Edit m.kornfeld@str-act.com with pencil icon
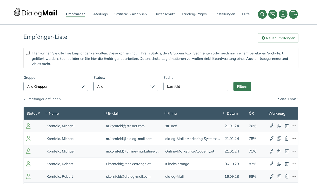This screenshot has height=184, width=317. point(271,126)
